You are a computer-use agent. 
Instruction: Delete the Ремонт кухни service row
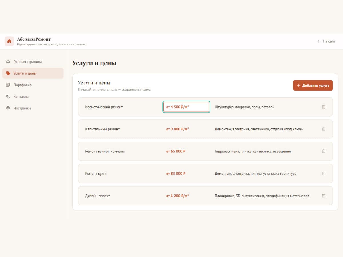tap(324, 174)
